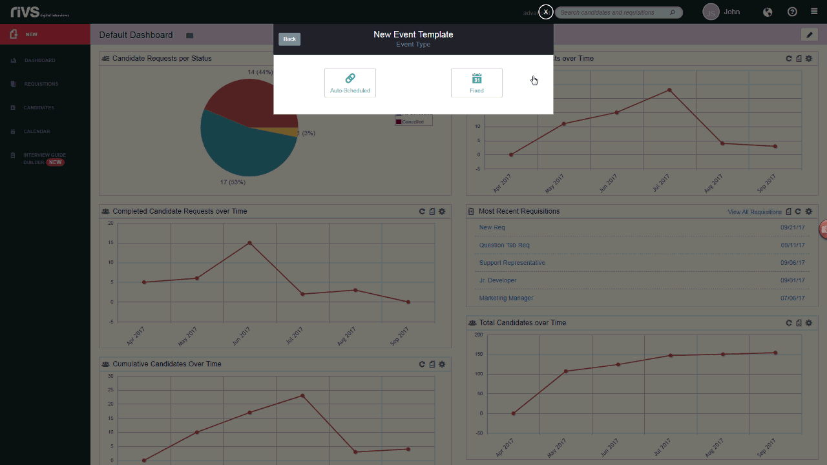Click the Sep 2017 point on Total Candidates chart
827x465 pixels.
[775, 353]
